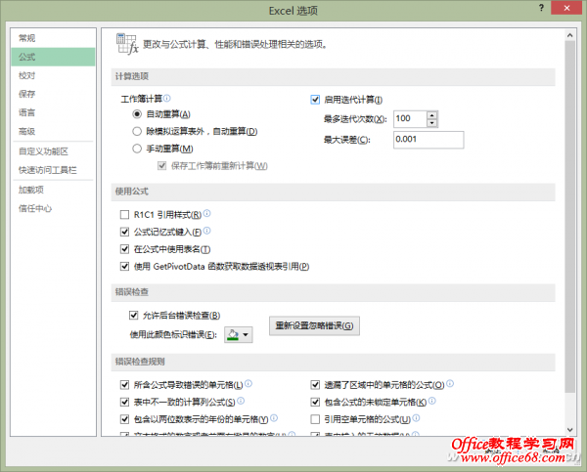Screen dimensions: 587x472
Task: Open the 校对 category
Action: (x=53, y=75)
